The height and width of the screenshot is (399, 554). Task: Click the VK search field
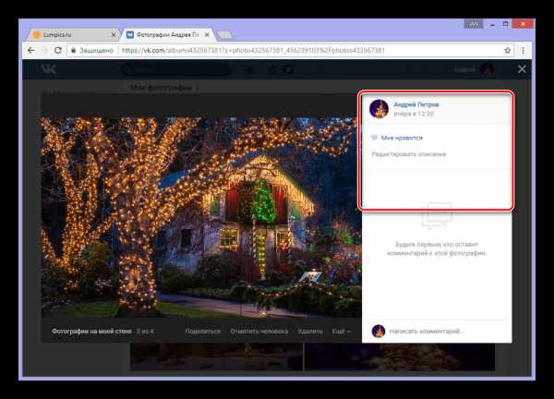pyautogui.click(x=175, y=69)
